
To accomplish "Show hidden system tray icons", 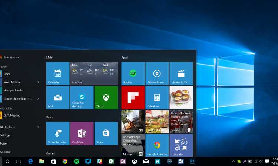I will (234, 161).
